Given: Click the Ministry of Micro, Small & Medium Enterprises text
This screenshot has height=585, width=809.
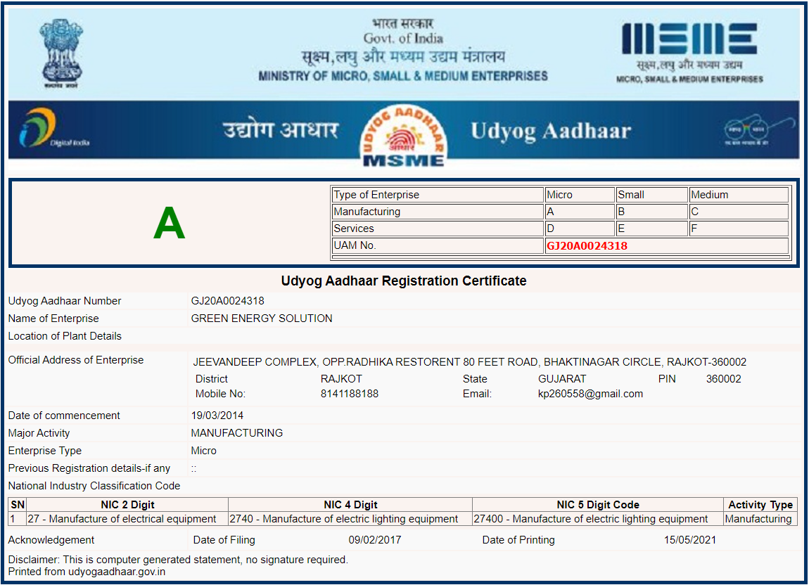Looking at the screenshot, I should coord(403,77).
